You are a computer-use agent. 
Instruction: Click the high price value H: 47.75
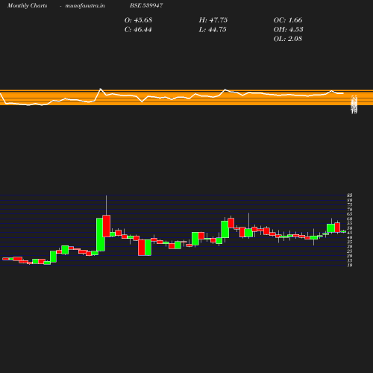pos(213,20)
